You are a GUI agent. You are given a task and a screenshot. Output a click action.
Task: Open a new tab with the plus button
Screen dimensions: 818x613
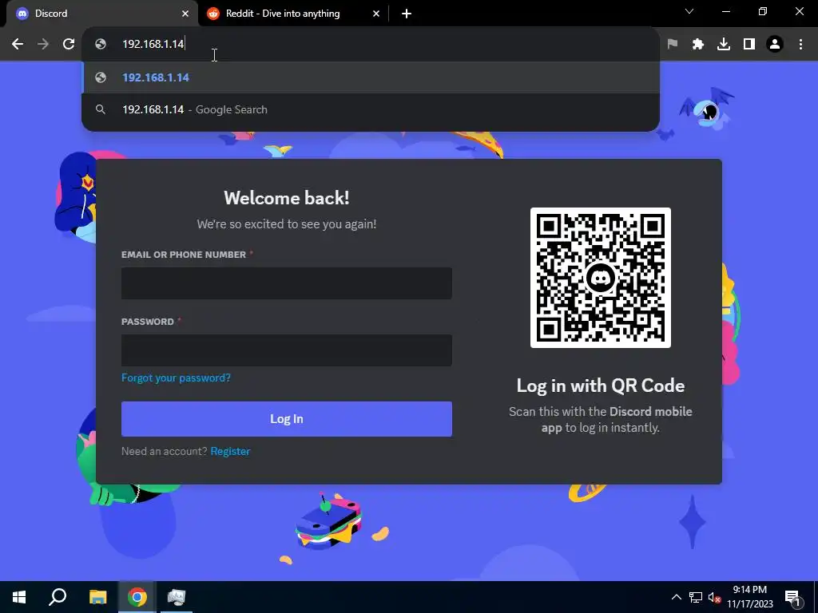coord(407,14)
